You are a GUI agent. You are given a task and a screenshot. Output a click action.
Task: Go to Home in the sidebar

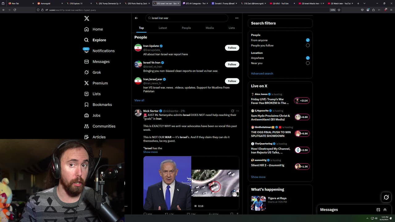point(94,29)
